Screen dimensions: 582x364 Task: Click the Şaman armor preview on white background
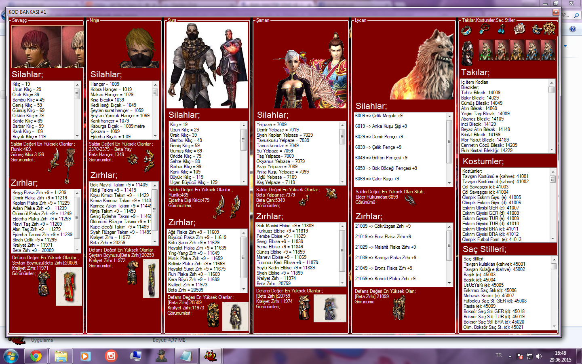pyautogui.click(x=330, y=309)
